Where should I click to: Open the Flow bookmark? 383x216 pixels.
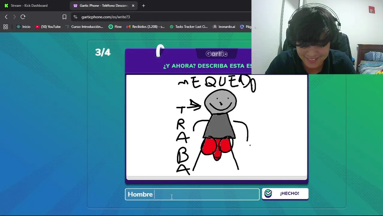(x=115, y=27)
